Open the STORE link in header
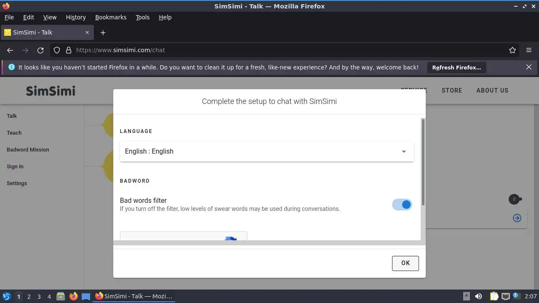 (452, 90)
